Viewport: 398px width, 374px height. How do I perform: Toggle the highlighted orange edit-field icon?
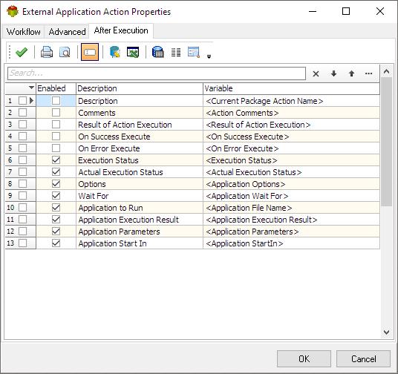tap(90, 52)
